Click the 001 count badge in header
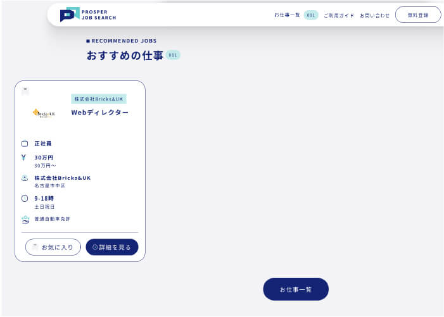The width and height of the screenshot is (444, 317). pos(311,15)
